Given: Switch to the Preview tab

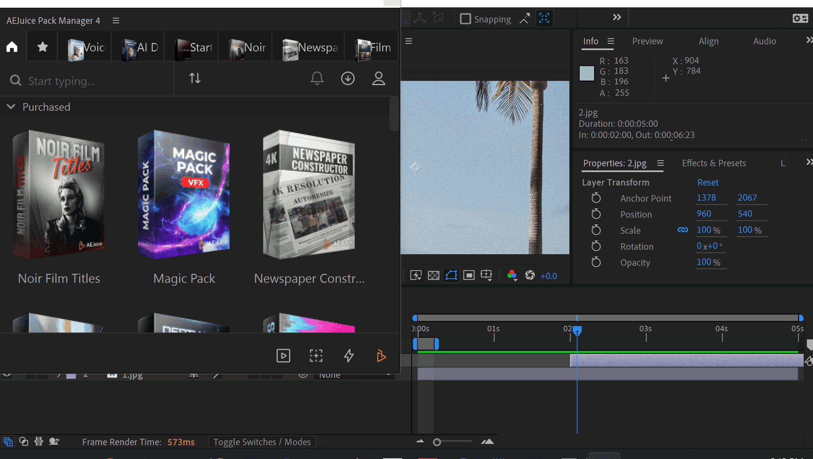Looking at the screenshot, I should 647,41.
